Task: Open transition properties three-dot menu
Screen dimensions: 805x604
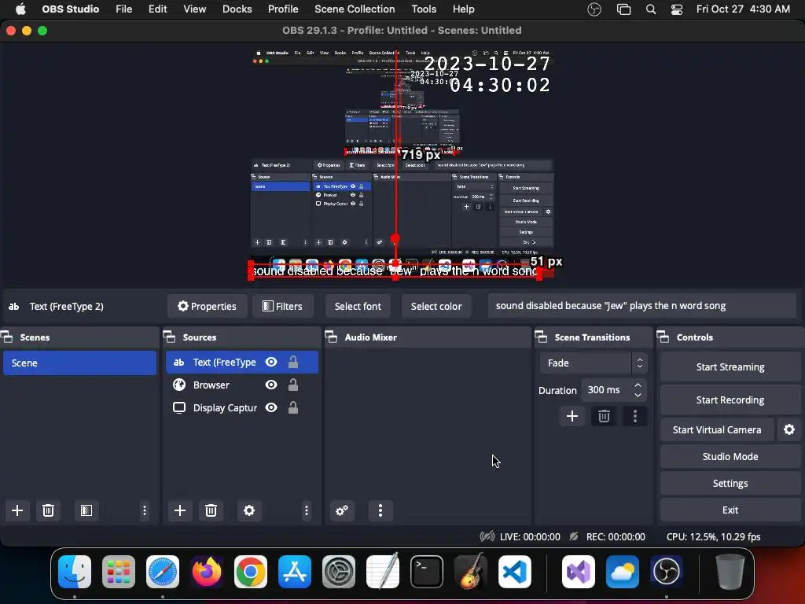Action: (635, 416)
